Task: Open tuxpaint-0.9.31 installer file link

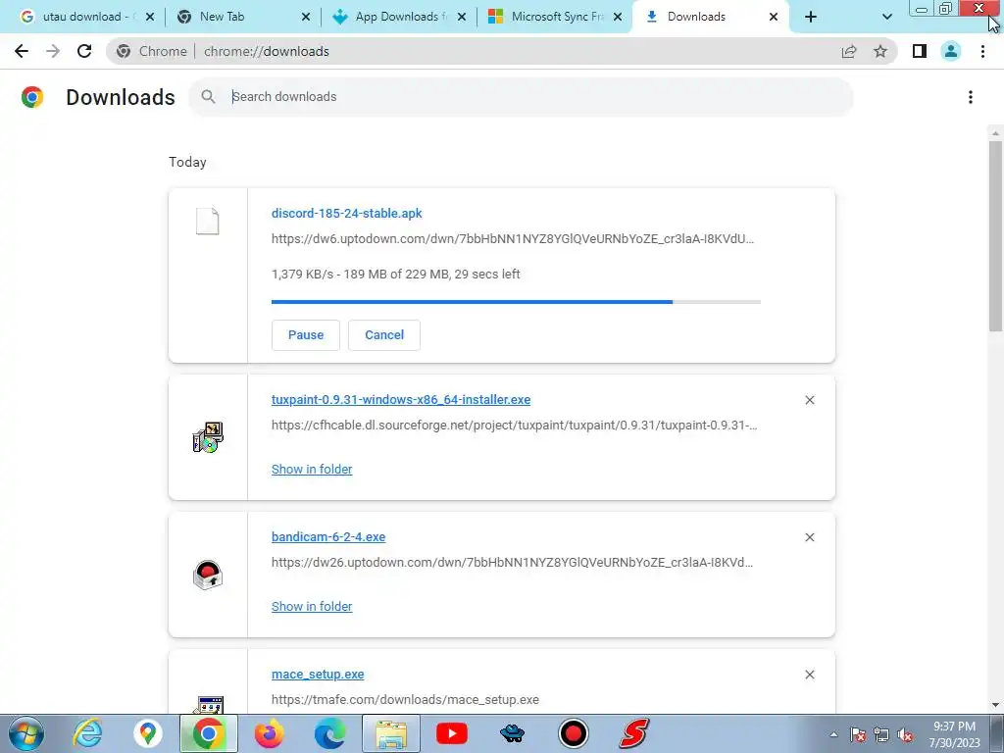Action: point(401,400)
